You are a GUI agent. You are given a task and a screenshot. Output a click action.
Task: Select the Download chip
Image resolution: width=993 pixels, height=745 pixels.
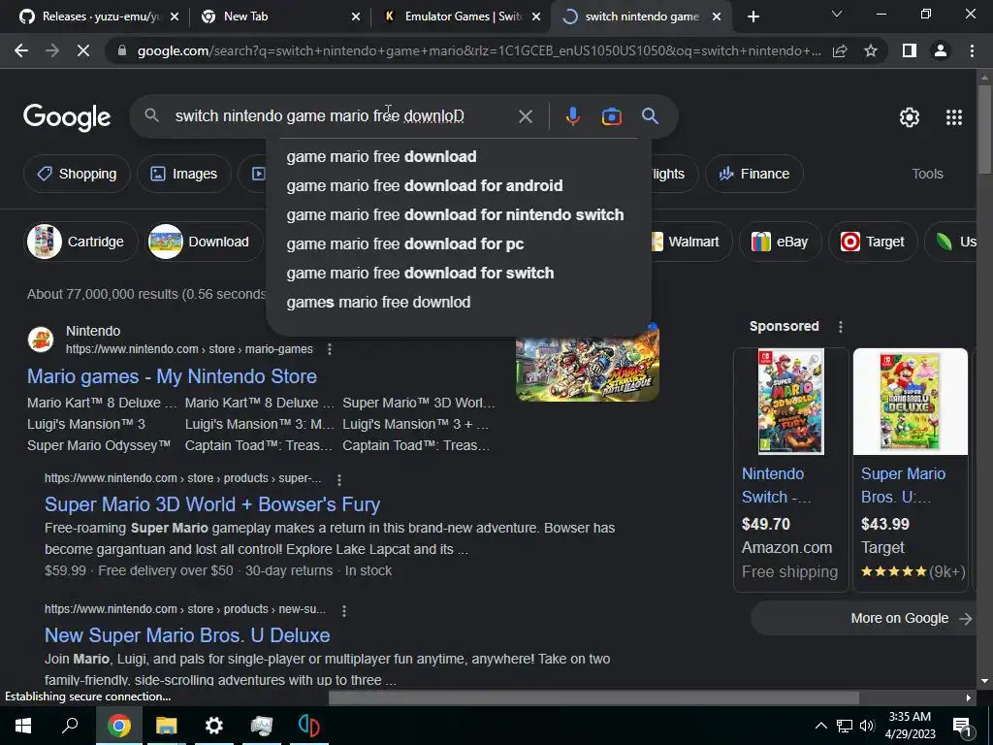pos(204,242)
